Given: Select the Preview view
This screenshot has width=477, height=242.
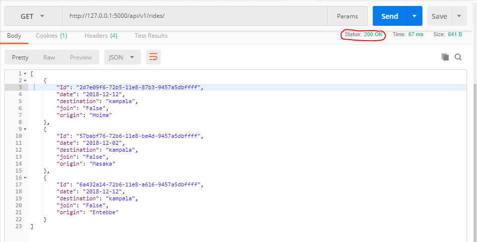Looking at the screenshot, I should click(x=80, y=57).
